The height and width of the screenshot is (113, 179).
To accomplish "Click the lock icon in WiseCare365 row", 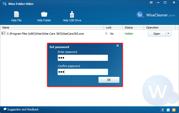I will (106, 33).
